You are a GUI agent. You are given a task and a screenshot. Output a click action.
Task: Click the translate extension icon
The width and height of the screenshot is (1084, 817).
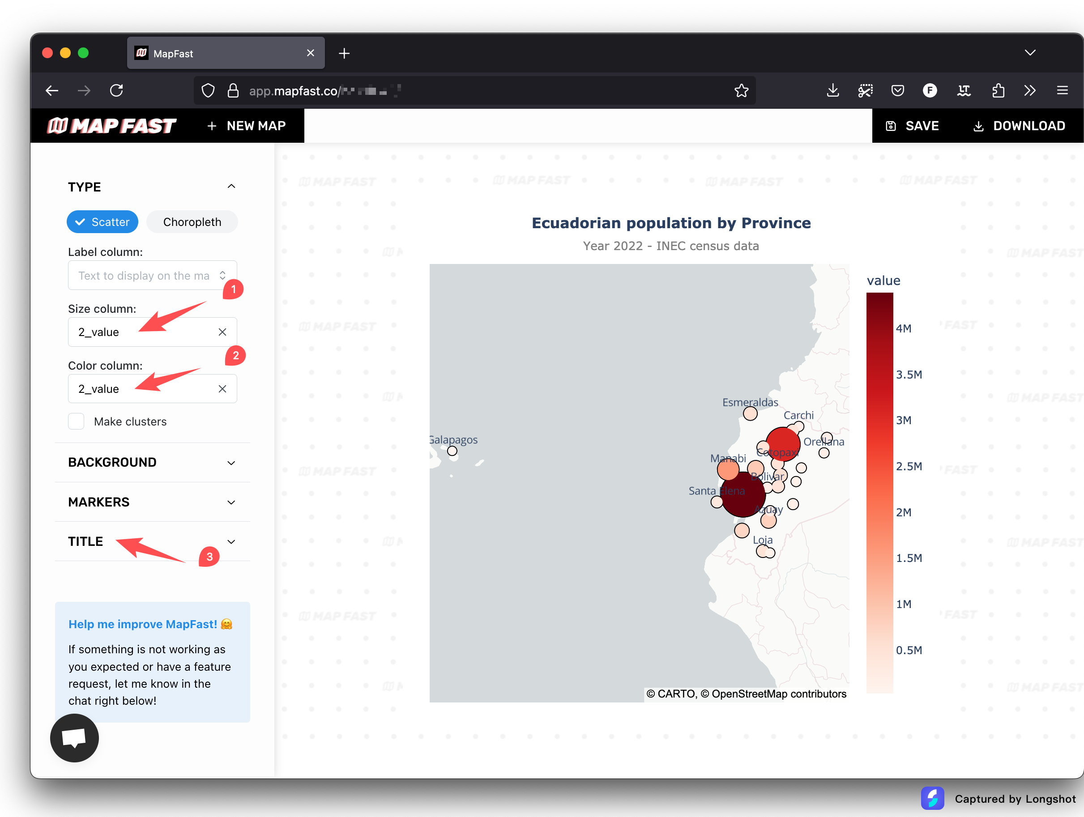(x=964, y=91)
